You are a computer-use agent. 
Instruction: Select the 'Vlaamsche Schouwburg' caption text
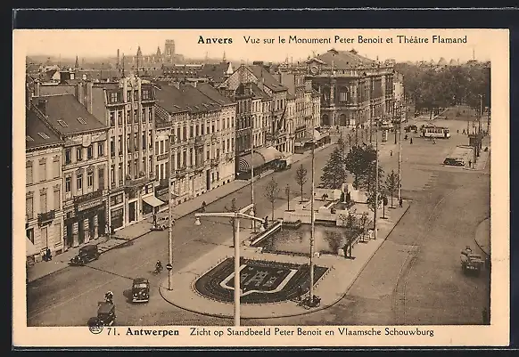pos(385,331)
